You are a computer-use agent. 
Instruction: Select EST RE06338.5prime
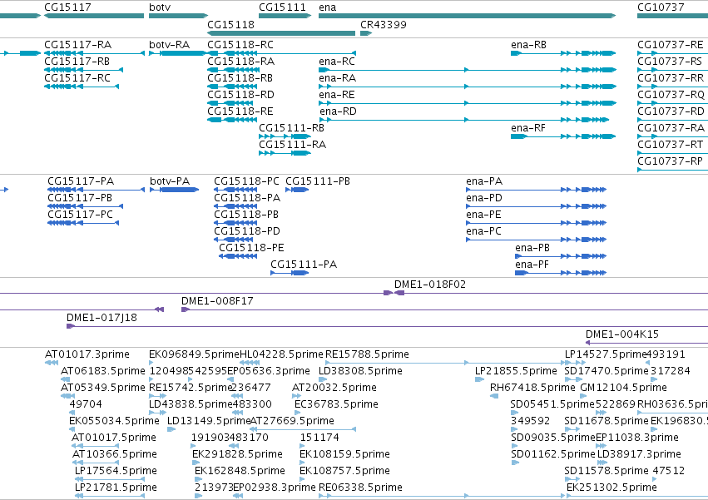point(360,488)
